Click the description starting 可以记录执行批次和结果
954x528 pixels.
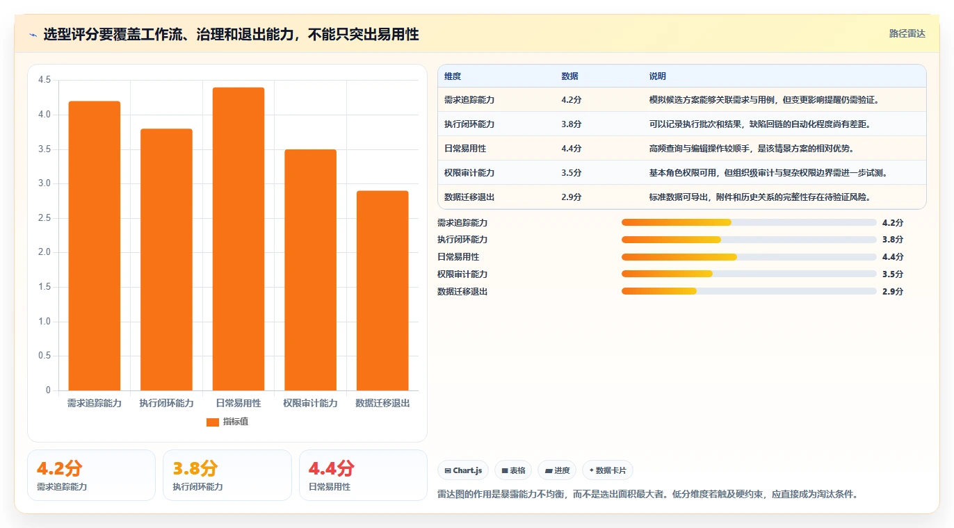(x=760, y=124)
